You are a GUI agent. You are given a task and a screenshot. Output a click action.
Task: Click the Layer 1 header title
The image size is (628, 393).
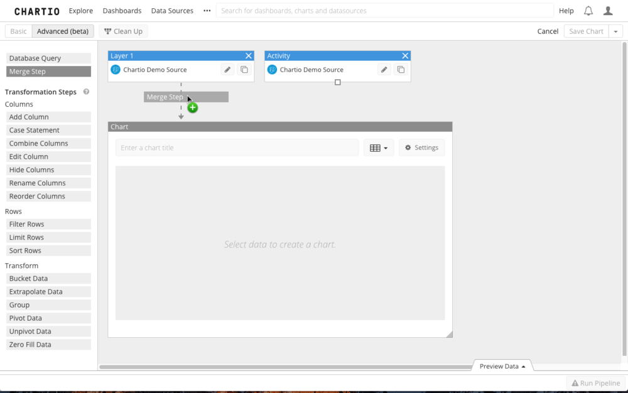click(122, 56)
